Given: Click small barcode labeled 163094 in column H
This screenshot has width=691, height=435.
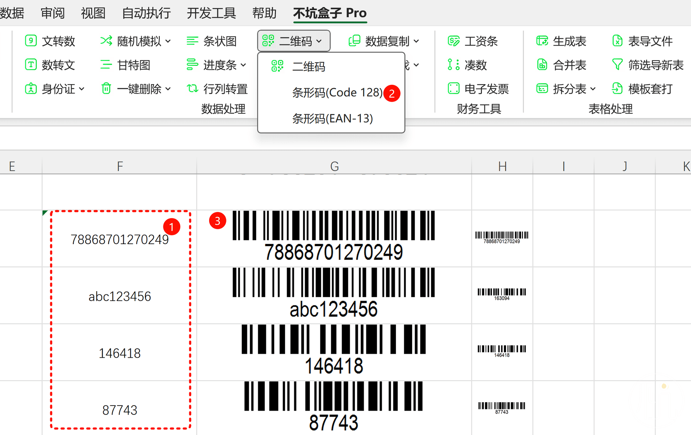Looking at the screenshot, I should coord(502,294).
